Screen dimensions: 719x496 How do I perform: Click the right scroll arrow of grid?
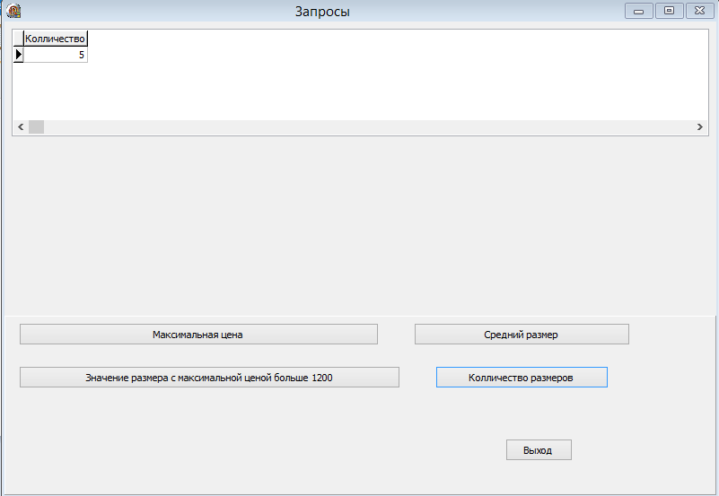click(x=700, y=126)
